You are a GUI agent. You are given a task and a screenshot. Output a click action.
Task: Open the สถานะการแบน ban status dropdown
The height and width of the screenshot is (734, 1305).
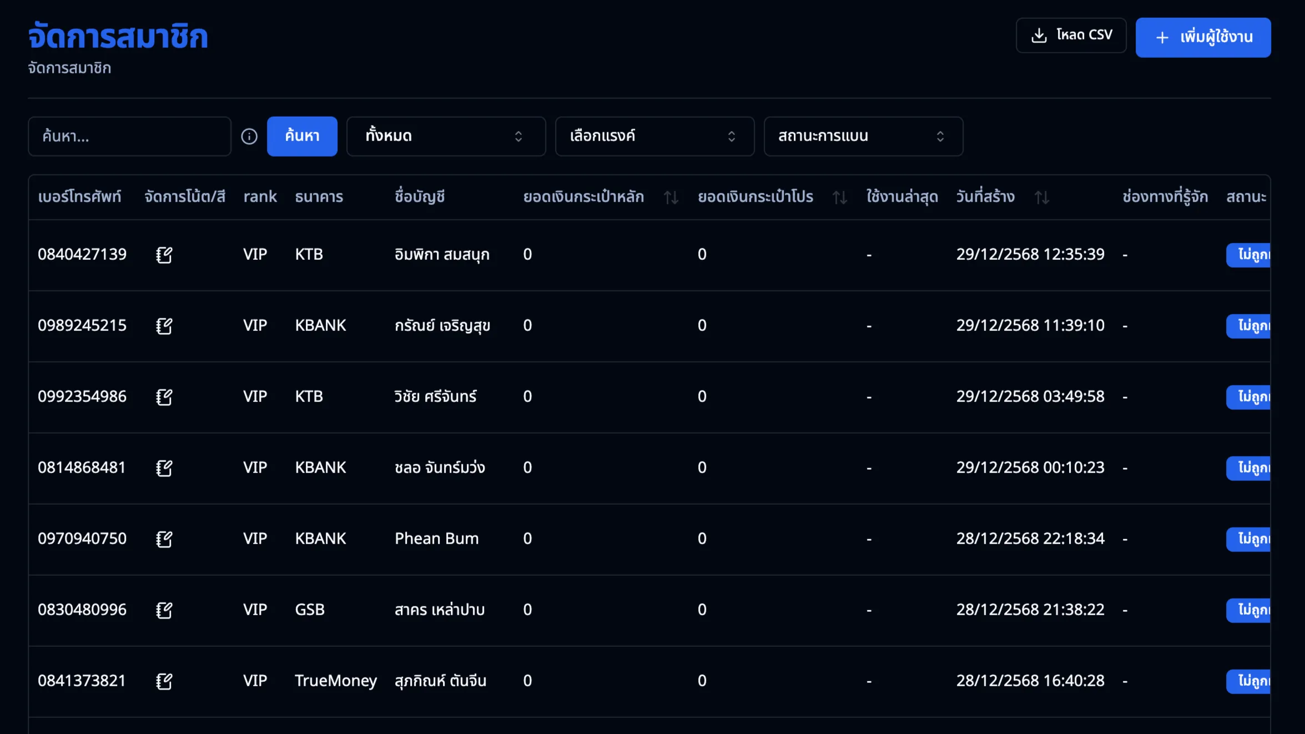pos(863,137)
